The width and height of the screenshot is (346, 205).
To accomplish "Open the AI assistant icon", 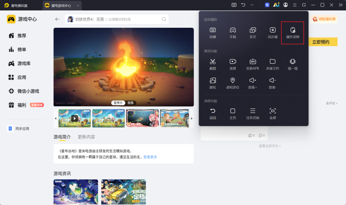I will coord(276,5).
